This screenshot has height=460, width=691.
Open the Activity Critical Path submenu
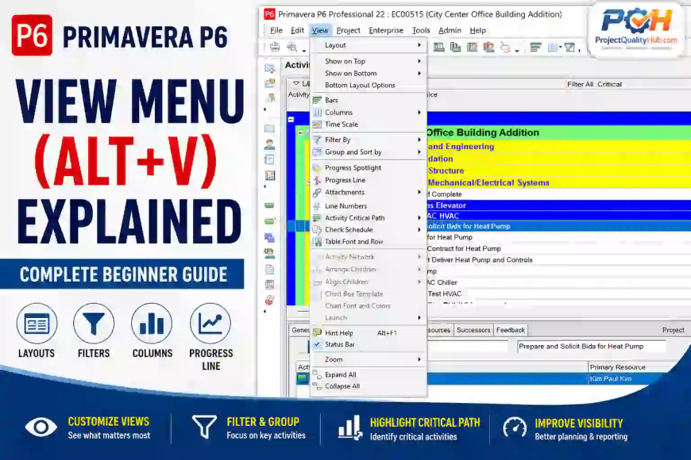point(369,217)
